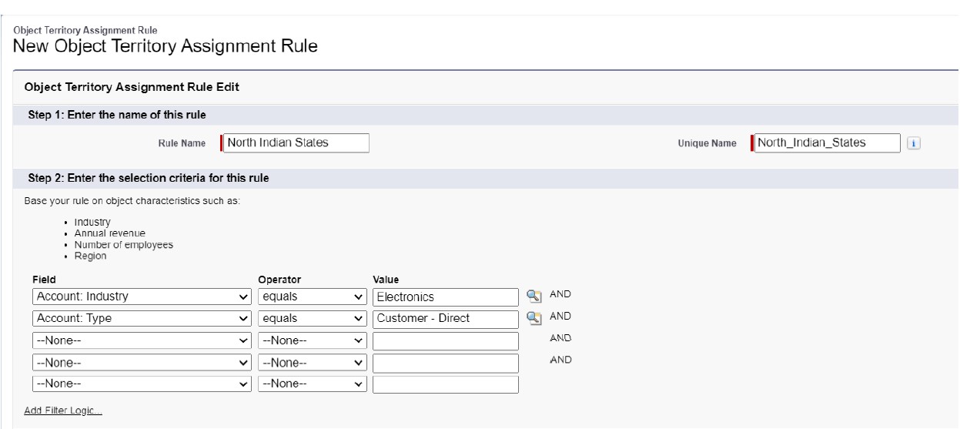Click the value field containing Customer - Direct
The height and width of the screenshot is (429, 960).
(x=445, y=318)
